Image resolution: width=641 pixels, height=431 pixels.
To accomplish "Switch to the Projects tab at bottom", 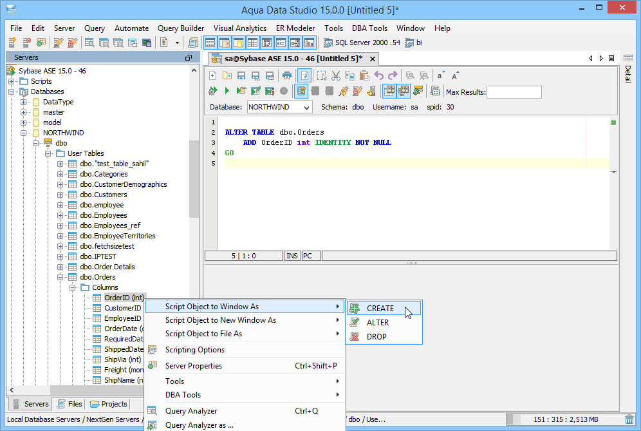I will click(108, 404).
